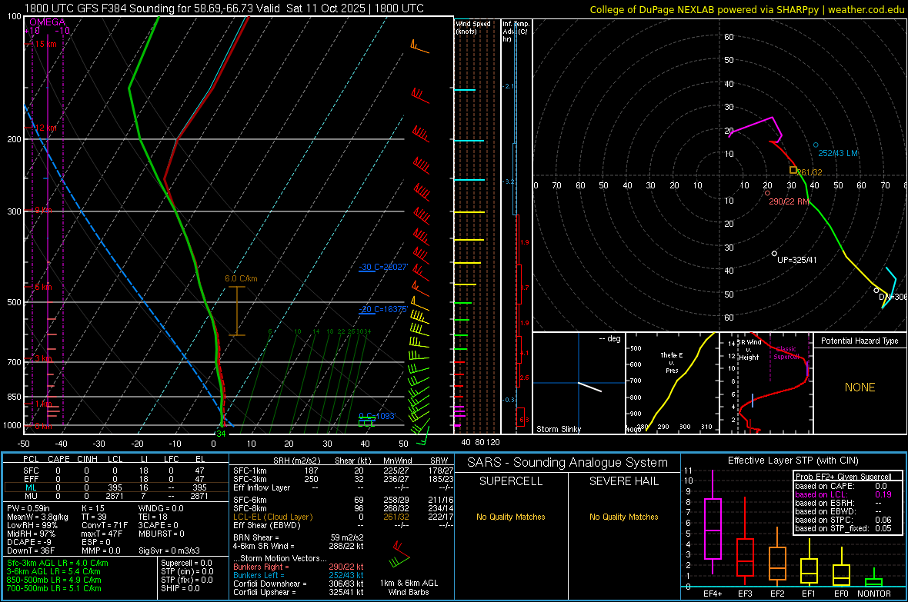Click the Prob EF2+ Given Supercell heading
The width and height of the screenshot is (908, 602).
843,477
